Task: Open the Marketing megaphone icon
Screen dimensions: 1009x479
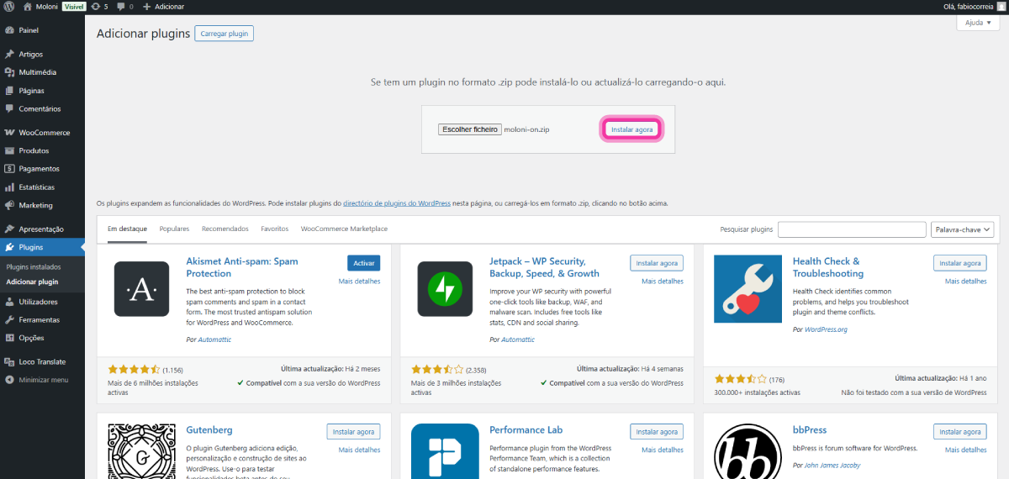Action: [x=9, y=205]
